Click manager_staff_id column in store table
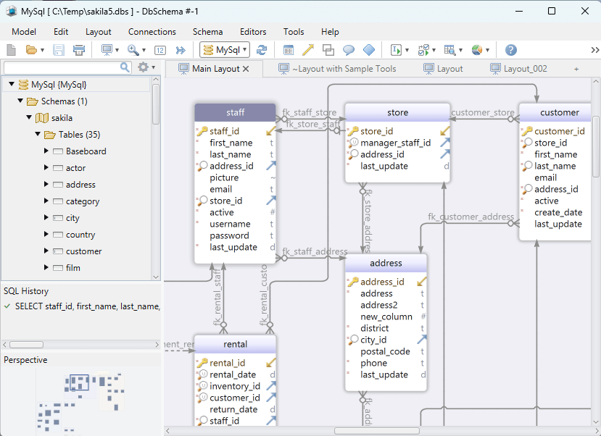This screenshot has width=601, height=436. point(395,143)
